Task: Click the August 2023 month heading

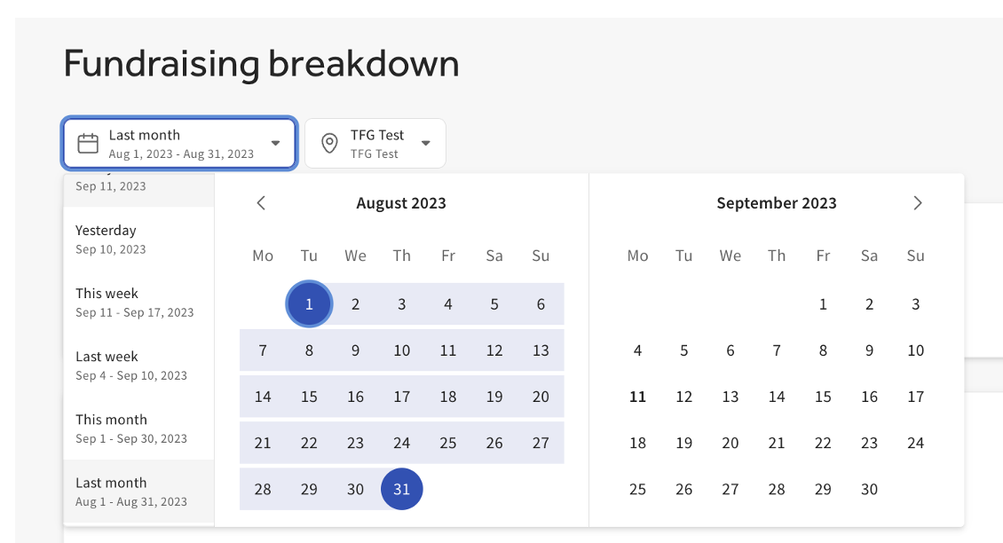Action: [x=401, y=203]
